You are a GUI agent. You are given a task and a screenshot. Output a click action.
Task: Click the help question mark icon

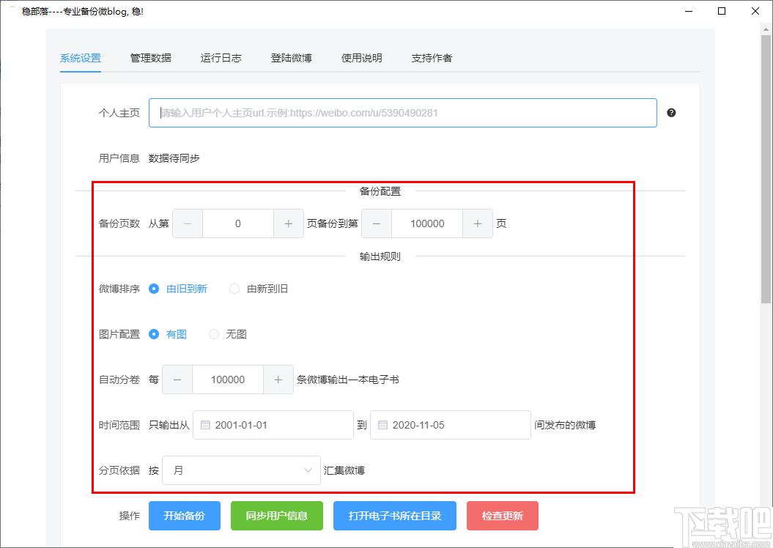click(x=671, y=113)
